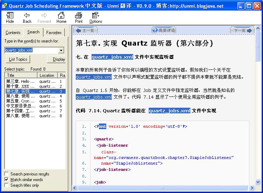Uncheck Match similar words
This screenshot has height=193, width=263.
click(7, 180)
